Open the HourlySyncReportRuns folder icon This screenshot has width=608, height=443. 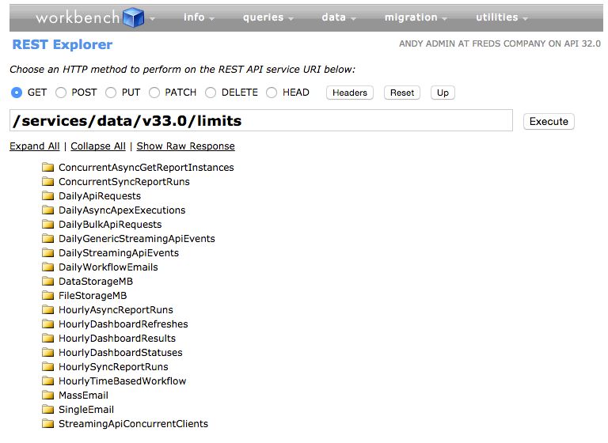[47, 366]
